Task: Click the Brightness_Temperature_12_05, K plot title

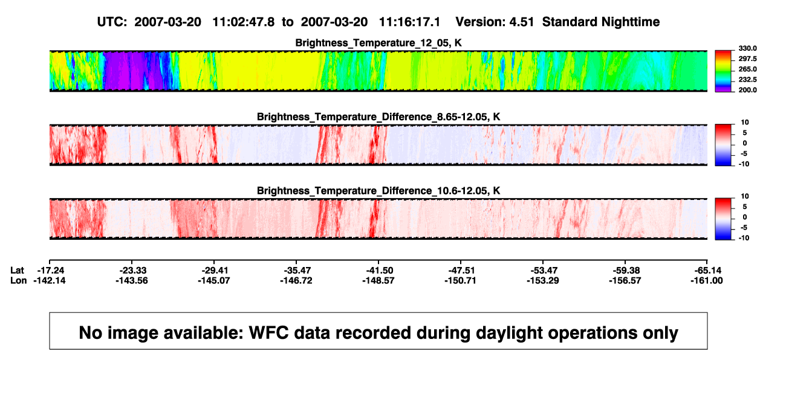Action: coord(378,43)
